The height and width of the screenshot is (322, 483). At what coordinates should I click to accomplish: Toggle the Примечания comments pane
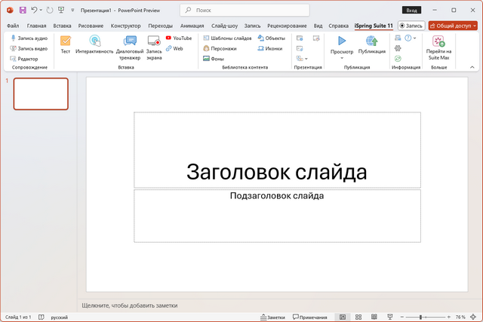click(309, 317)
